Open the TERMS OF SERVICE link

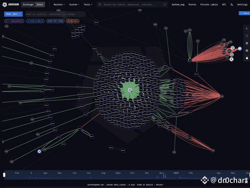coord(145,185)
